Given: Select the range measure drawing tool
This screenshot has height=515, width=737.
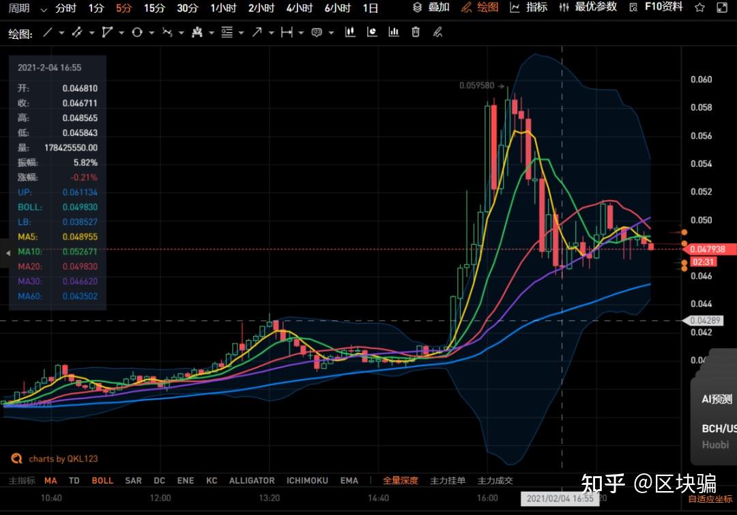Looking at the screenshot, I should 287,33.
